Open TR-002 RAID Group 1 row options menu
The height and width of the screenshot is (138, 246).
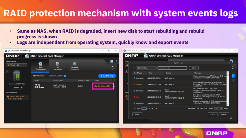(115, 86)
